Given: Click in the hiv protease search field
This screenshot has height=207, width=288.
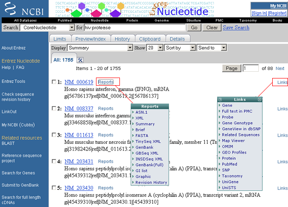Looking at the screenshot, I should click(135, 28).
